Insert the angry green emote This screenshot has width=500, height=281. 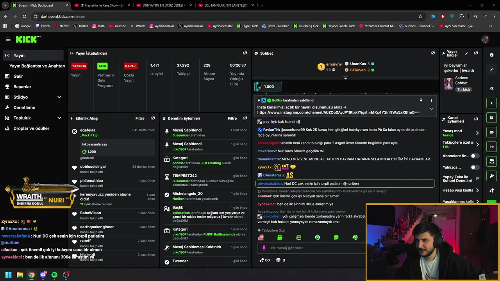pos(298,237)
